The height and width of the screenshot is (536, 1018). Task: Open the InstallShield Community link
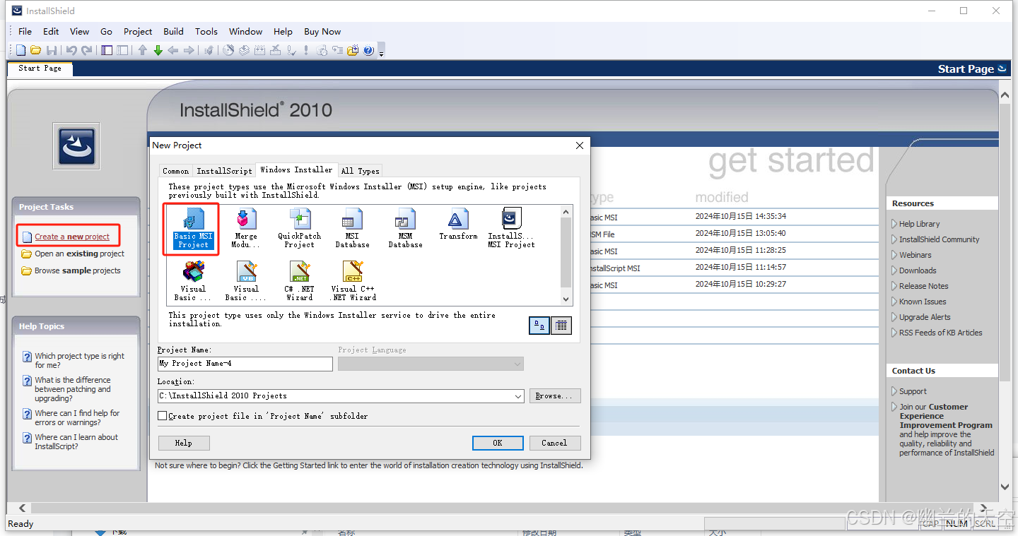click(x=940, y=239)
